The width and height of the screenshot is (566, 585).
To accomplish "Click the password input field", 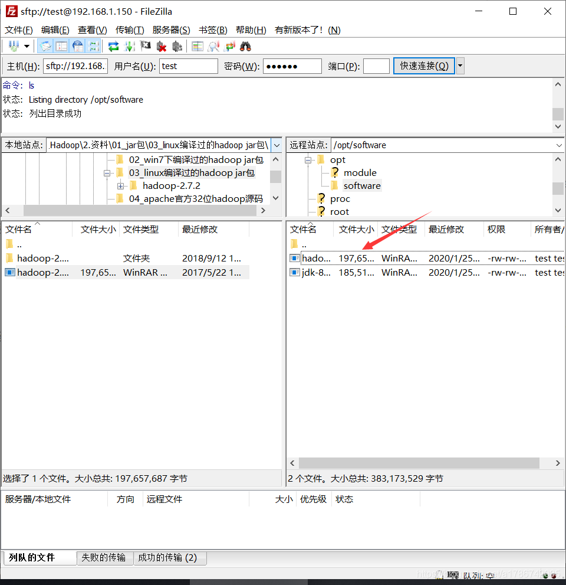I will (x=292, y=66).
